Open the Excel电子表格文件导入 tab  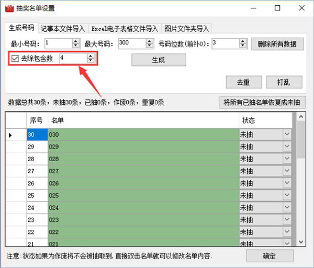(125, 29)
